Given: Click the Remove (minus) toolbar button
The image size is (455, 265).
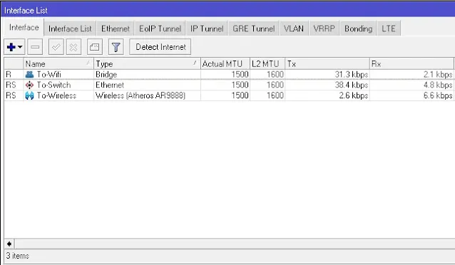Looking at the screenshot, I should (35, 47).
